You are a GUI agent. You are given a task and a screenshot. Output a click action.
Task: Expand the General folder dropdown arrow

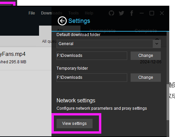click(x=157, y=44)
